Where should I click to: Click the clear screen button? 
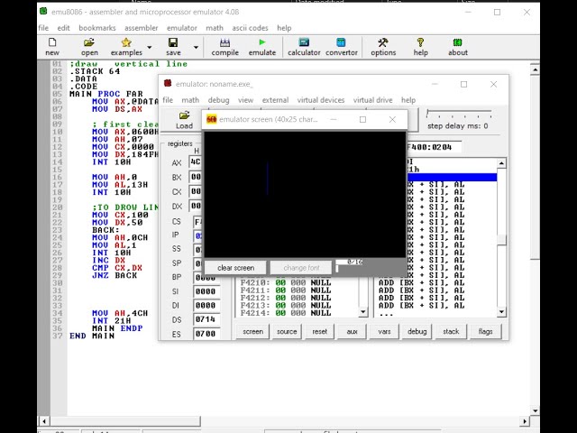235,268
